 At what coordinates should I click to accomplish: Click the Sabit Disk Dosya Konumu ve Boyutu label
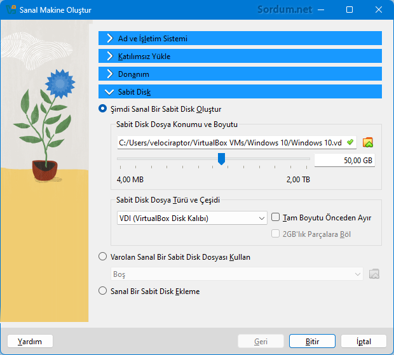point(177,124)
